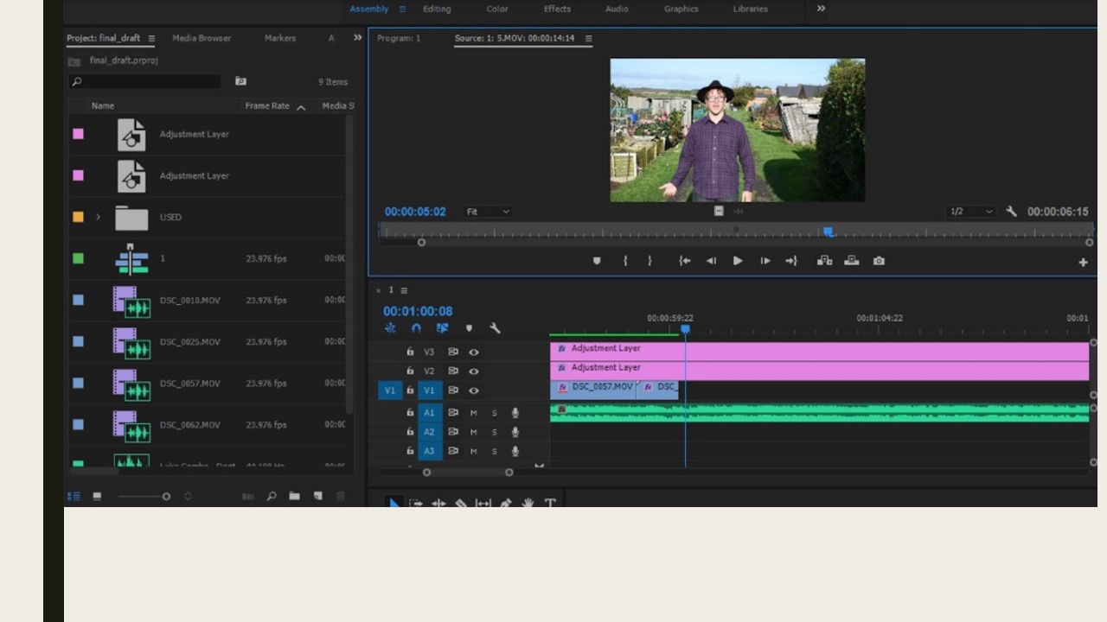Screen dimensions: 1107x622
Task: Select the Hand tool
Action: (x=528, y=503)
